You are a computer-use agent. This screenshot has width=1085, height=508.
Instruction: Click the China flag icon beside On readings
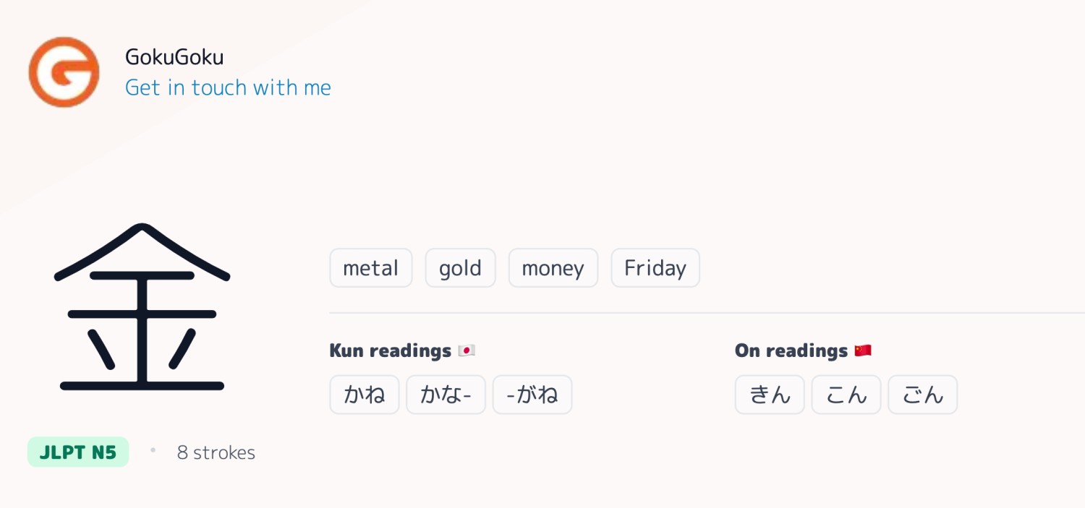(863, 351)
